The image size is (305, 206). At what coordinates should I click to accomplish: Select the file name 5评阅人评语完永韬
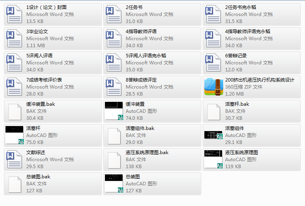click(x=146, y=56)
